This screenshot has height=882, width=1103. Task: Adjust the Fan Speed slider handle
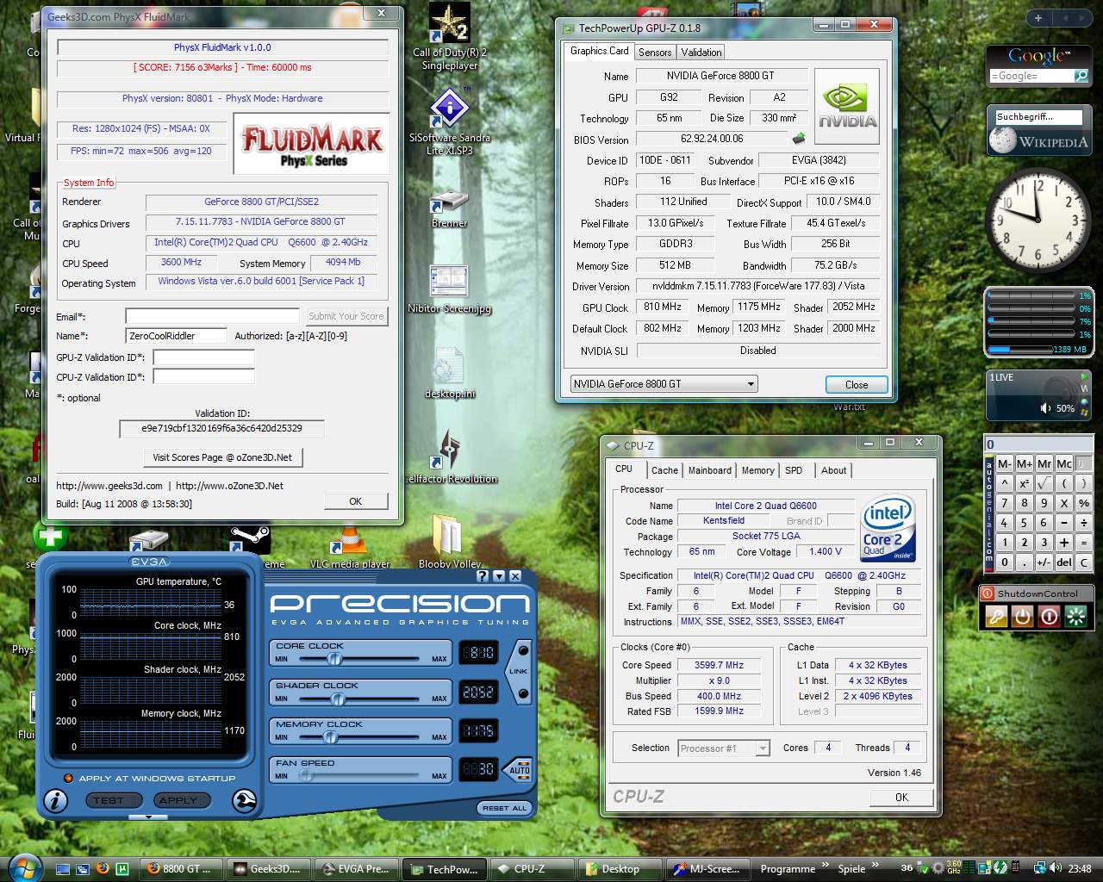click(x=305, y=776)
